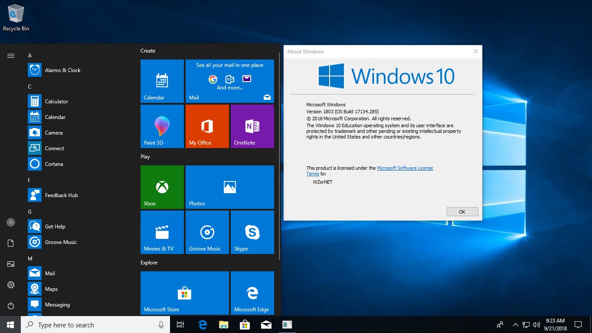Click the Version 1803 build text
This screenshot has width=592, height=333.
tap(343, 112)
